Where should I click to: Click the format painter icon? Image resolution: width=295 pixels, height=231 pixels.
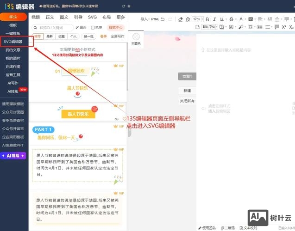tap(188, 19)
